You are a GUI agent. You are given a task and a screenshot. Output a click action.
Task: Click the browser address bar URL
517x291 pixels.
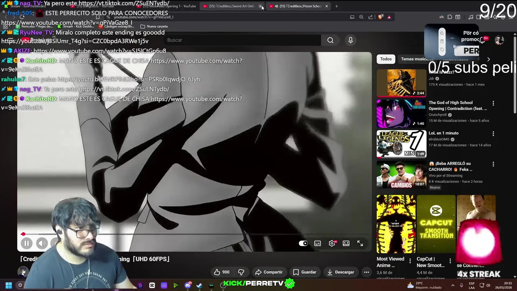coord(143,17)
